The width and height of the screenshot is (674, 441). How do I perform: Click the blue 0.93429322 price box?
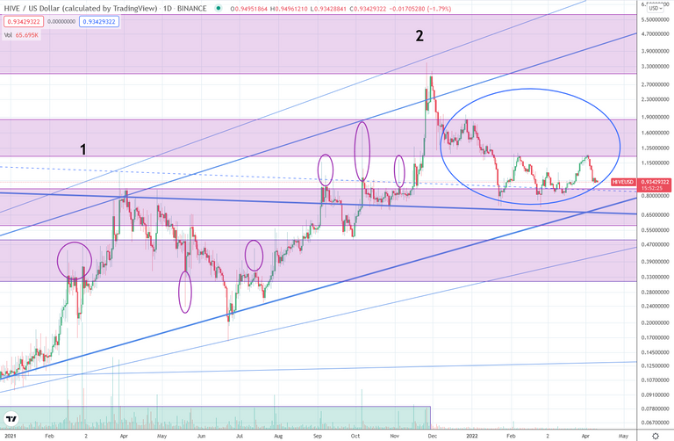[99, 21]
